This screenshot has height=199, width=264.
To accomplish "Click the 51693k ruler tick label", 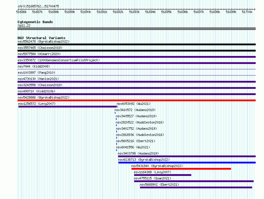I will click(x=134, y=12).
